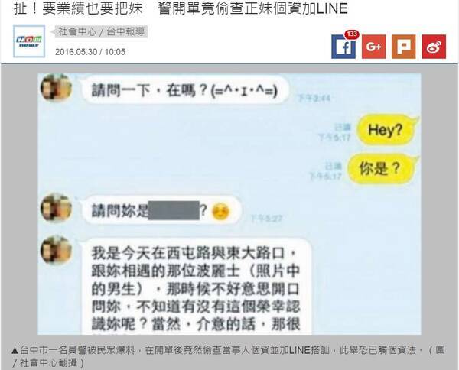Share via Google+ icon
This screenshot has height=370, width=459.
tap(374, 47)
